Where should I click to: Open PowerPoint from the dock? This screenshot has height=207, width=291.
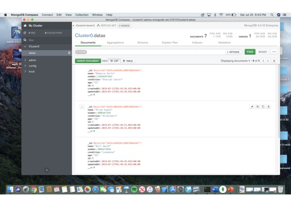231,189
